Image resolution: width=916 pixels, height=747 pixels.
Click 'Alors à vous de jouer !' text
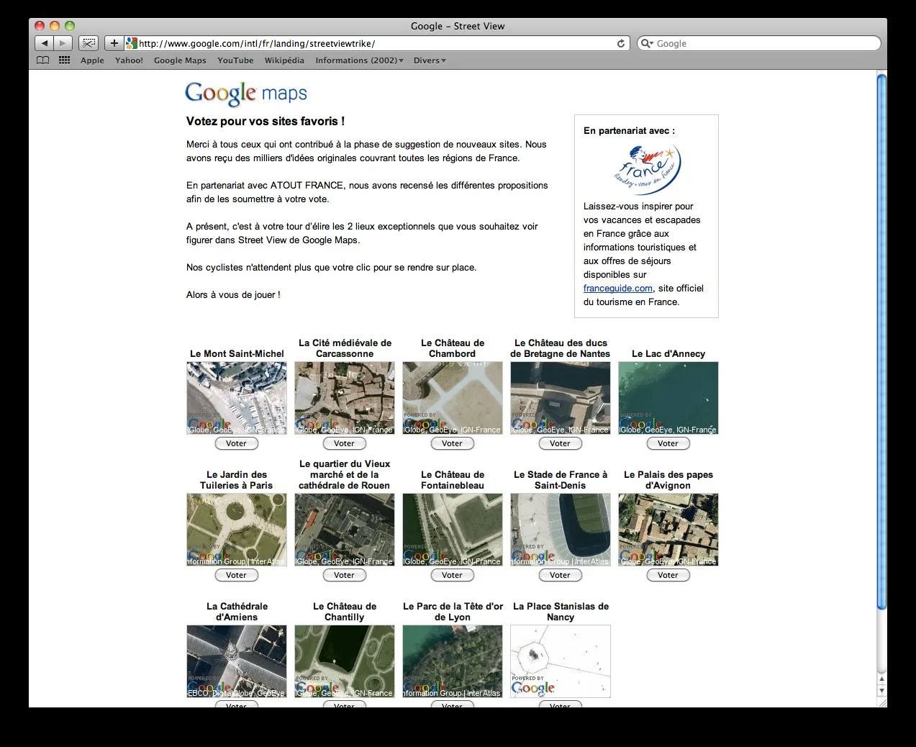(x=233, y=294)
